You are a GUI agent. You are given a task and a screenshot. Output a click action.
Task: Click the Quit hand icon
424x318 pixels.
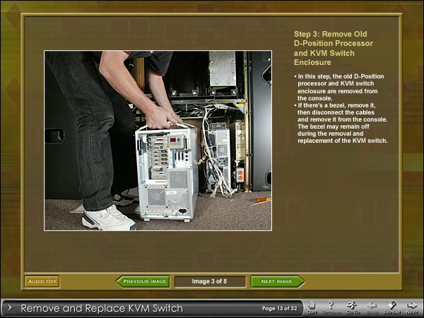pos(312,306)
